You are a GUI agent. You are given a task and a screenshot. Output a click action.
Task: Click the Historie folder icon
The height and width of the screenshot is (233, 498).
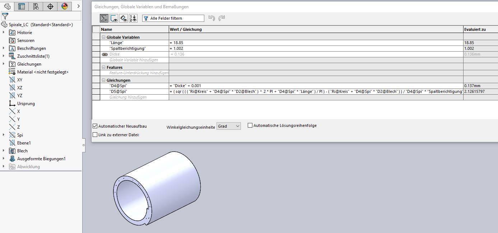[12, 33]
